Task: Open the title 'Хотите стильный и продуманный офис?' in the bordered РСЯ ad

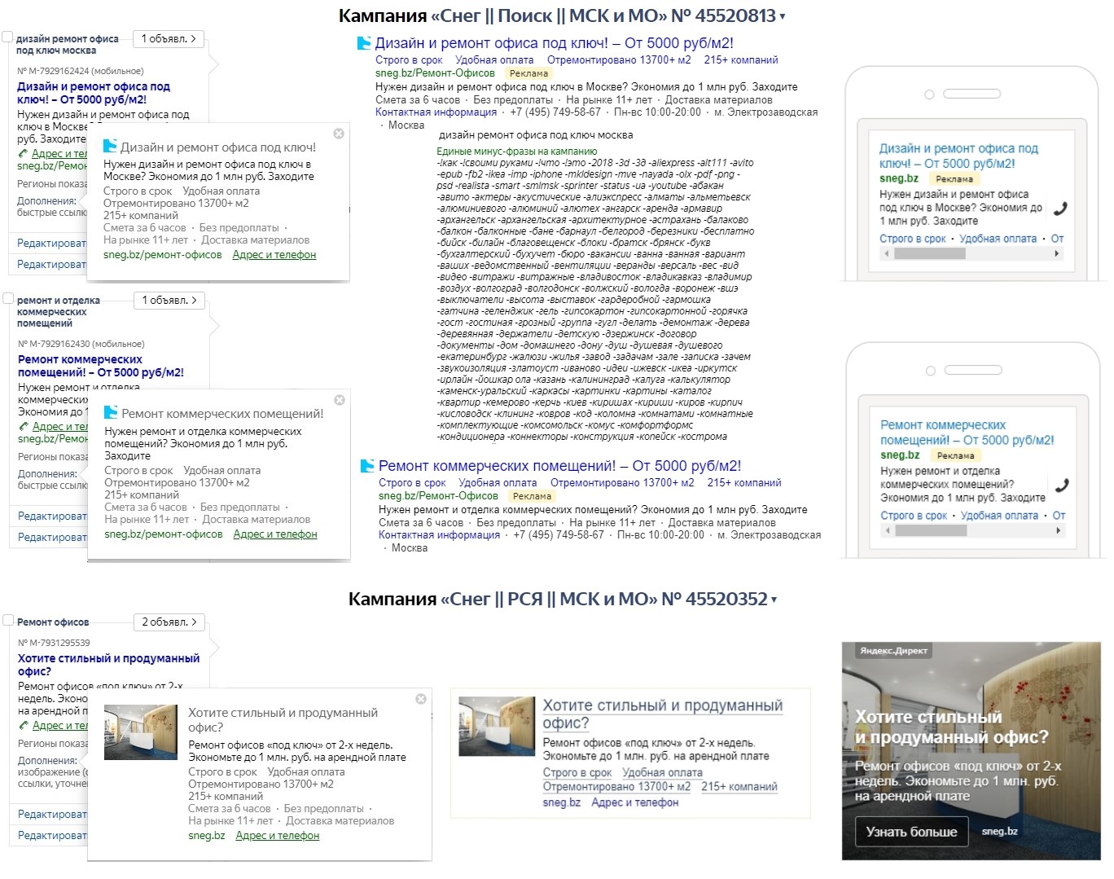Action: (663, 714)
